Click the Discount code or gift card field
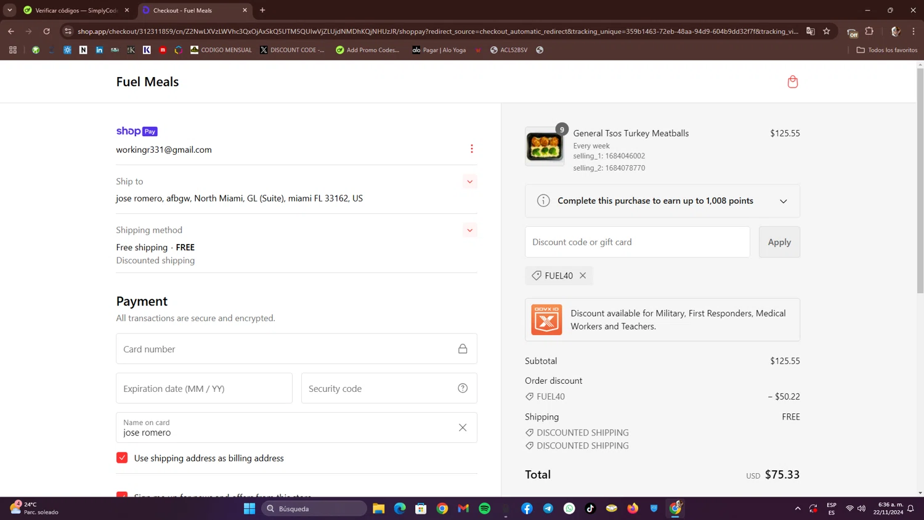 click(x=638, y=242)
